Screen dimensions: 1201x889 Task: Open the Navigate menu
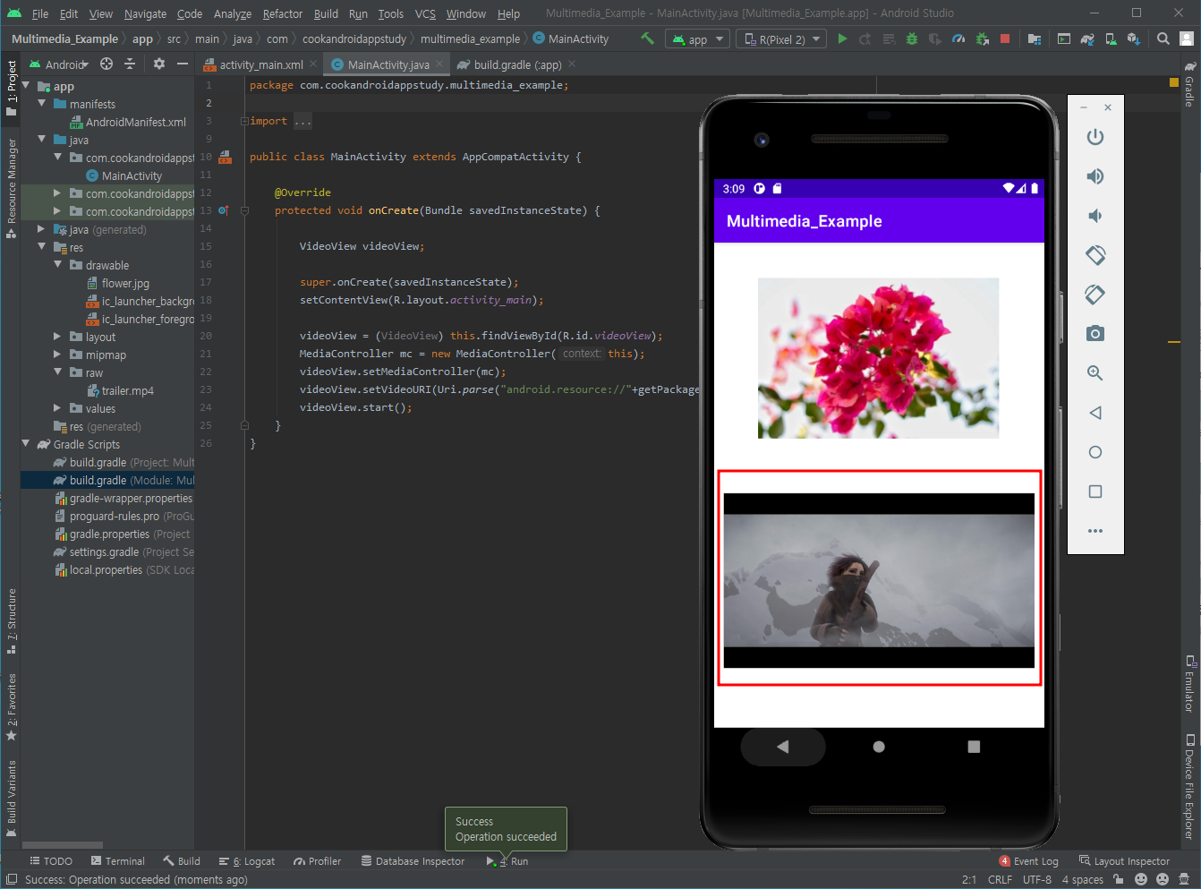(145, 13)
